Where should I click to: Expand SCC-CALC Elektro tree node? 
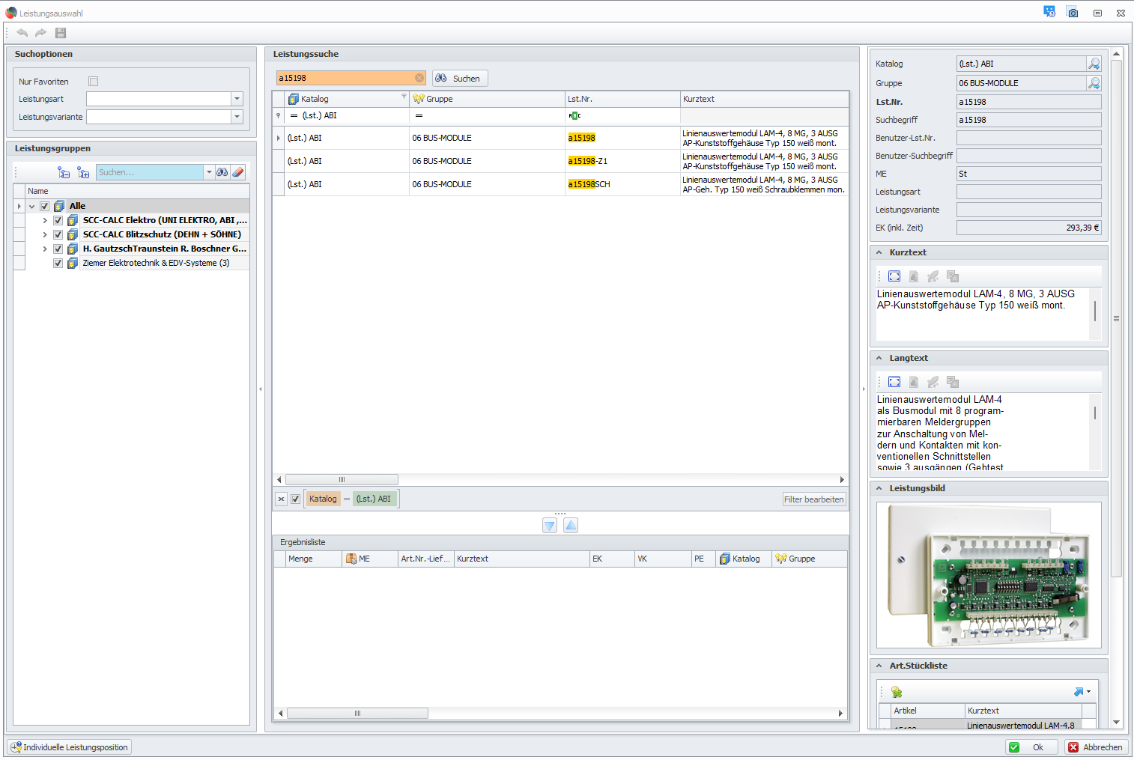[45, 220]
